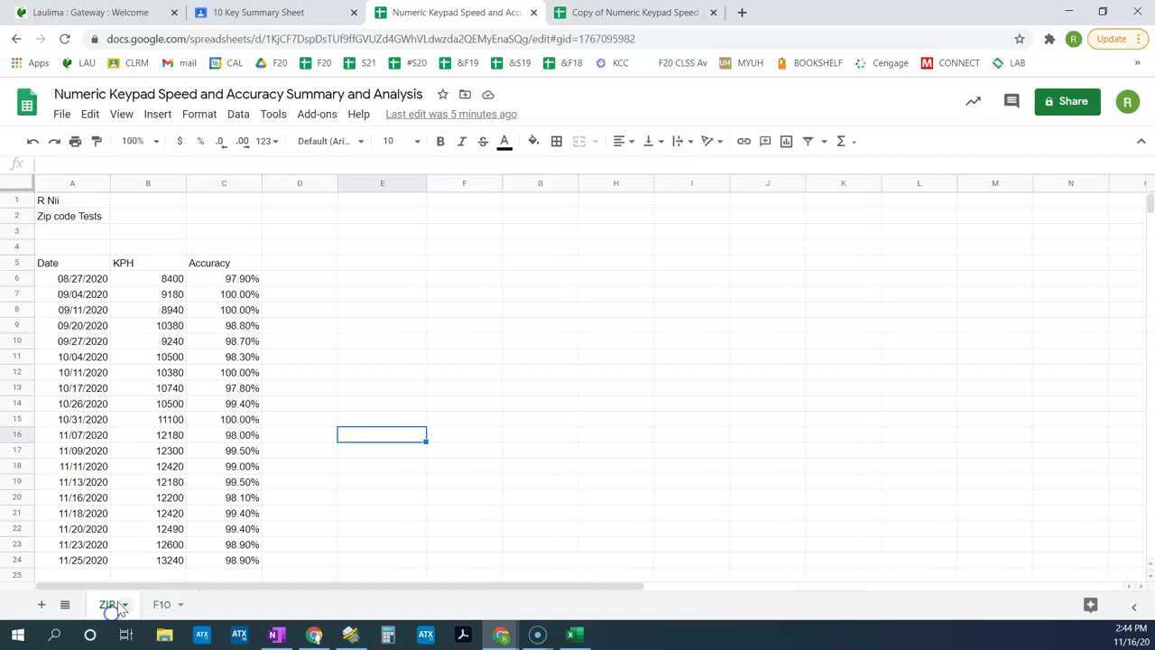1155x650 pixels.
Task: Open the zoom level dropdown
Action: click(x=141, y=142)
